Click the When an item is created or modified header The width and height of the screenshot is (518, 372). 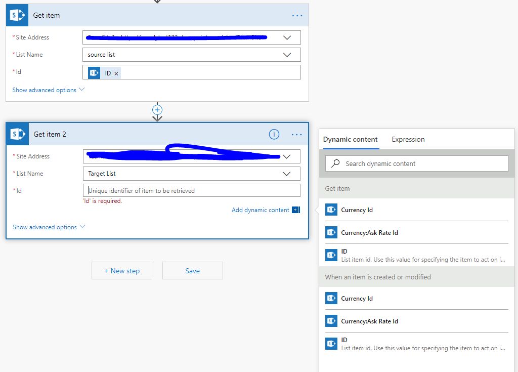417,277
